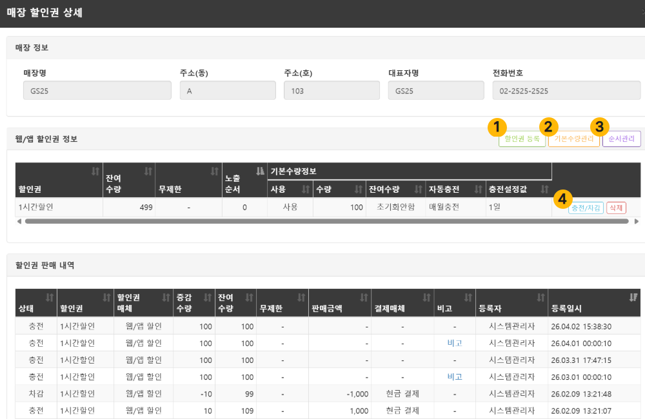
Task: Sort by 수량 column under 기본수량정보
Action: pos(339,189)
